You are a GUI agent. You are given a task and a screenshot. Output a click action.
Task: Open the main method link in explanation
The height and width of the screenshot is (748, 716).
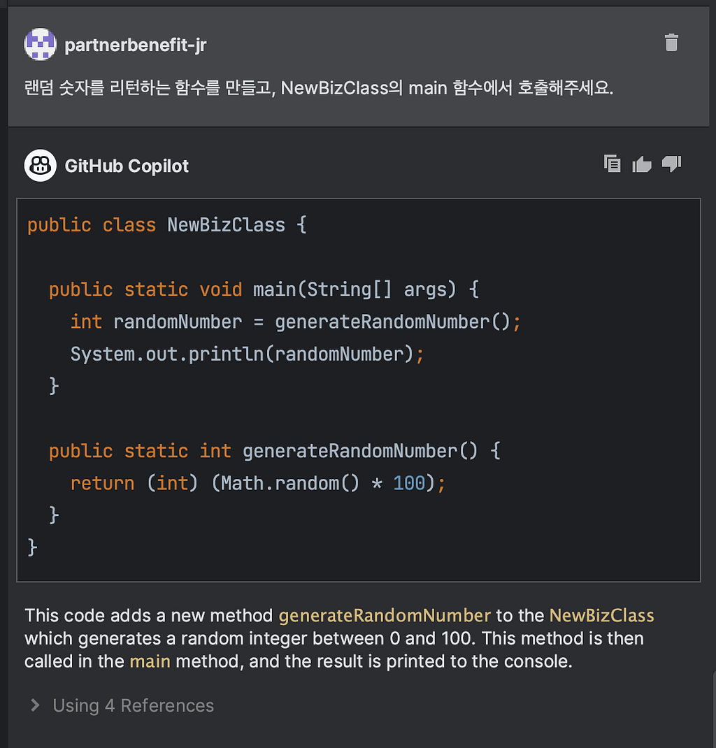(x=150, y=661)
